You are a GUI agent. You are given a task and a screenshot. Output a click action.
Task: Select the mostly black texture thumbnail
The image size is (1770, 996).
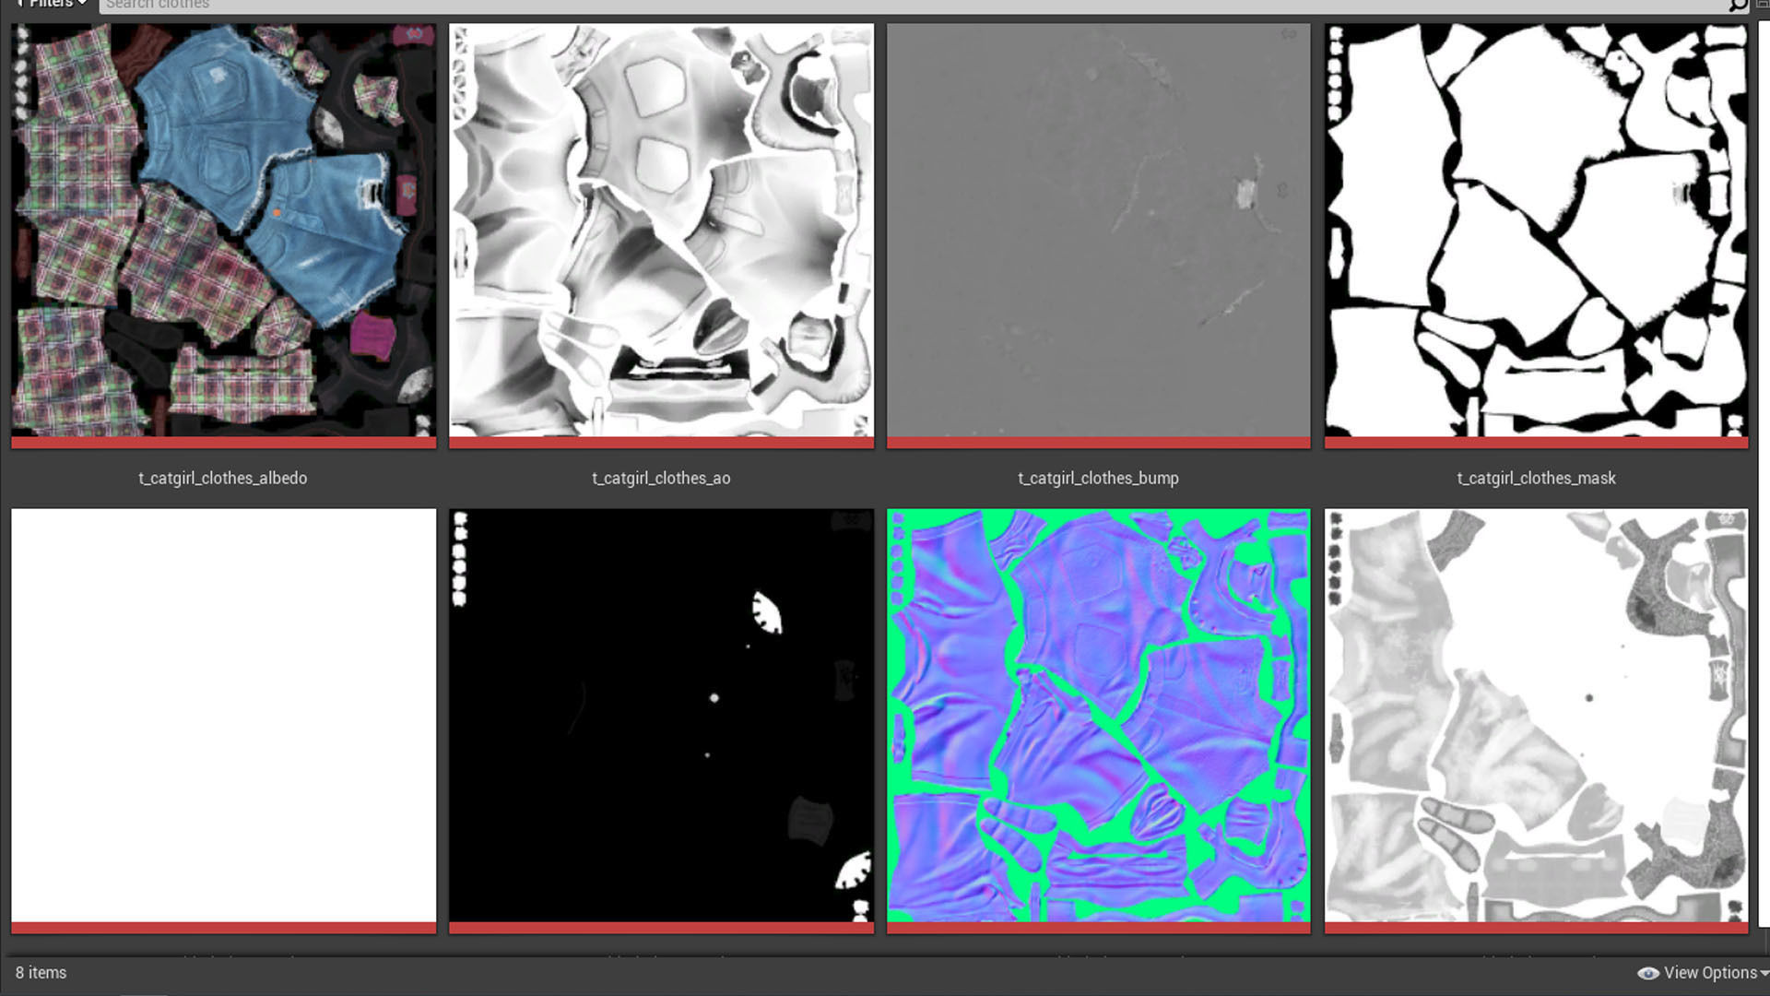(661, 715)
